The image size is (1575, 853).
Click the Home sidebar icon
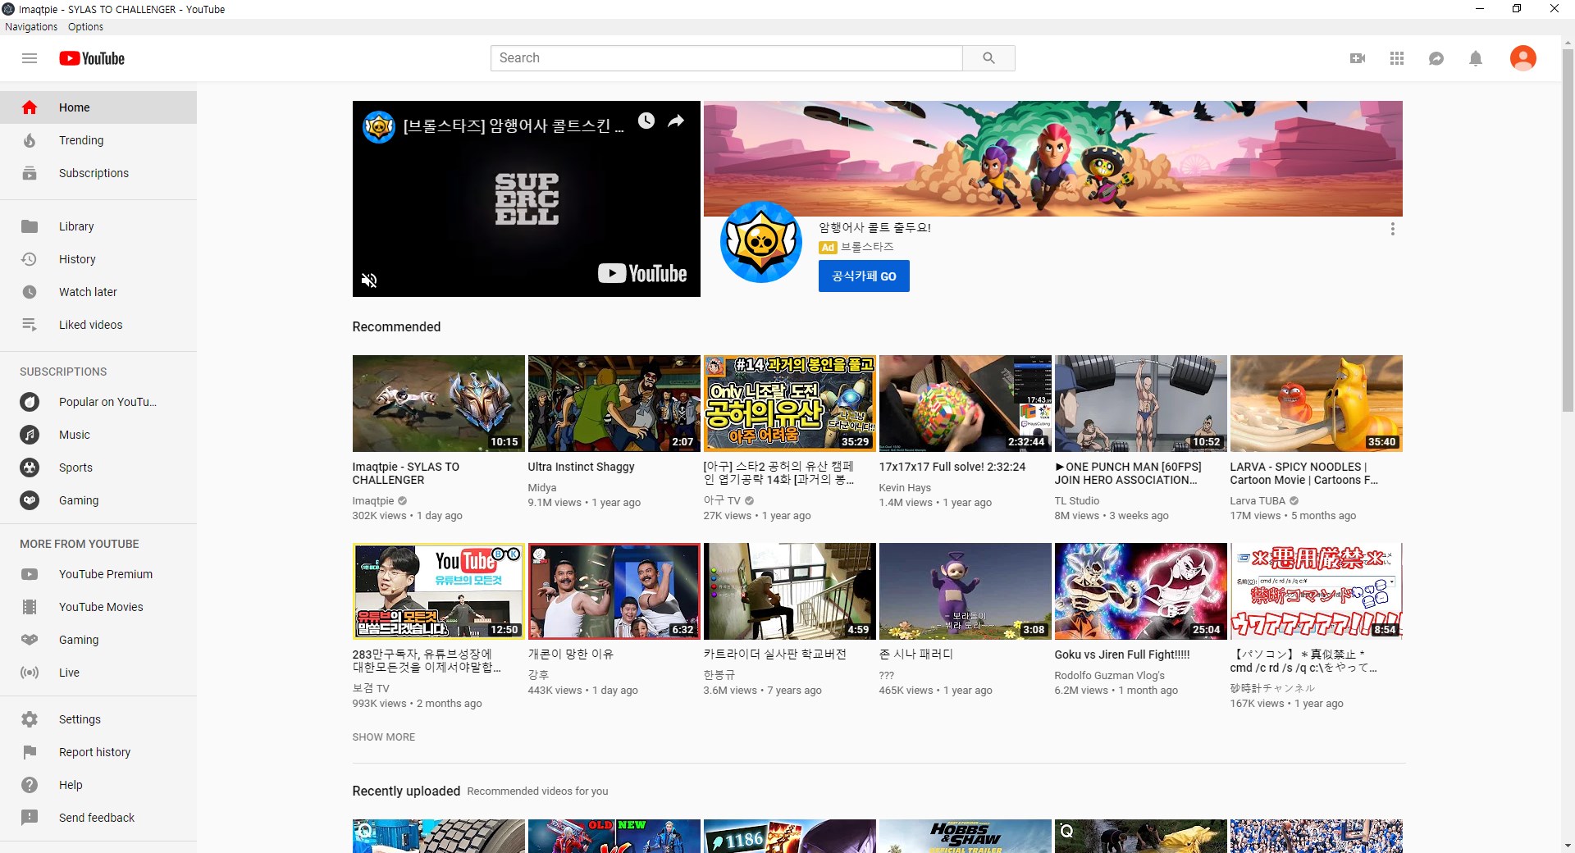pos(30,107)
